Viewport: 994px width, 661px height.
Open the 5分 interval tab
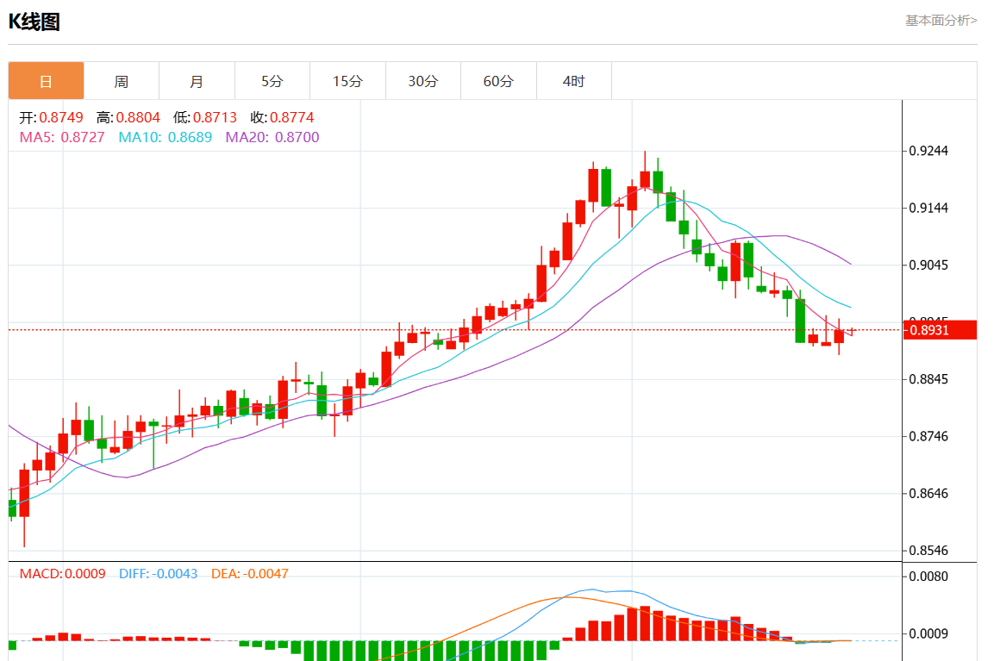pos(272,81)
